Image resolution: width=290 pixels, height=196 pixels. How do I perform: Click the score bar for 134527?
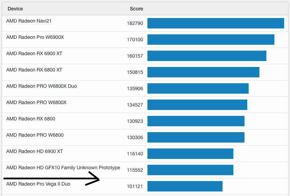tap(198, 105)
